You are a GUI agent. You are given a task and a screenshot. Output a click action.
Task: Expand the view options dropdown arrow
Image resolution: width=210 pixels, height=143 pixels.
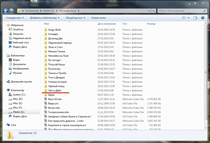[188, 18]
